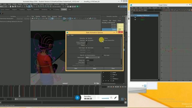Play animation forwards
192x108 pixels.
coord(118,87)
